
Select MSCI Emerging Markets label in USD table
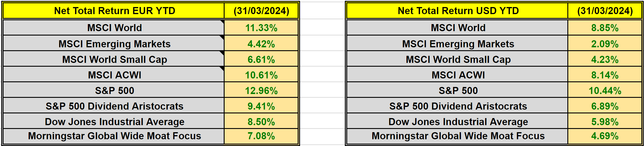coord(458,44)
